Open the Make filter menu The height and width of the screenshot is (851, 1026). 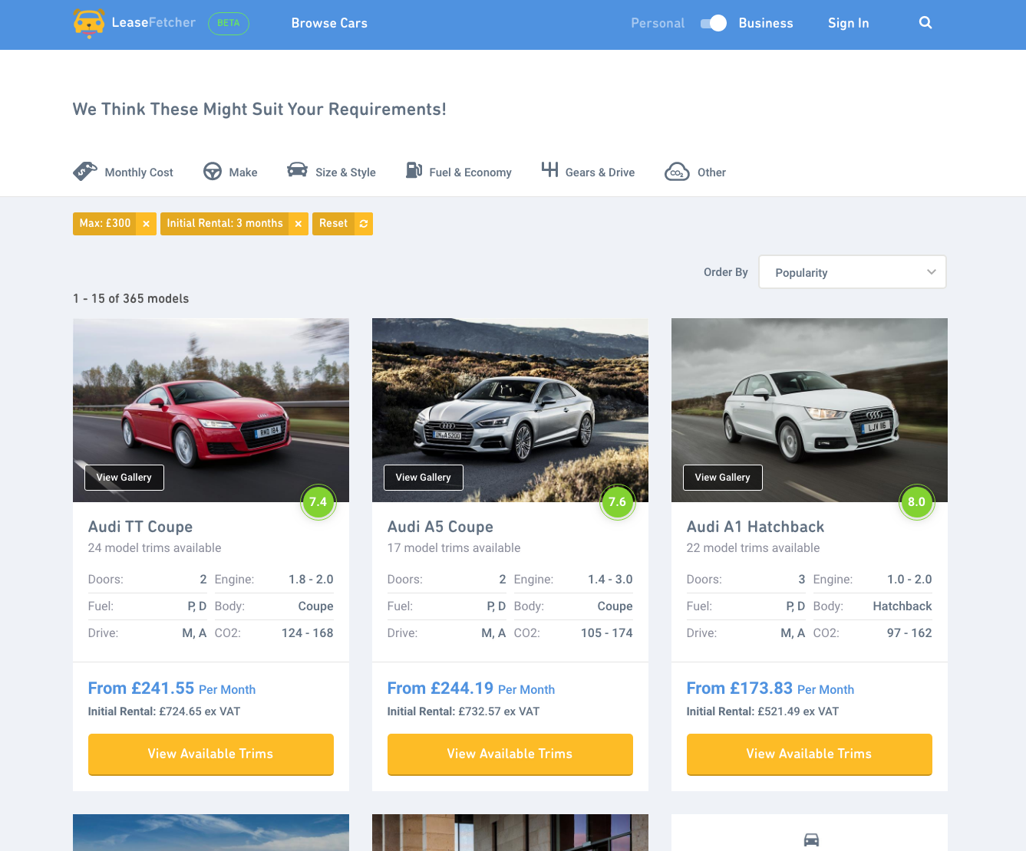tap(230, 172)
